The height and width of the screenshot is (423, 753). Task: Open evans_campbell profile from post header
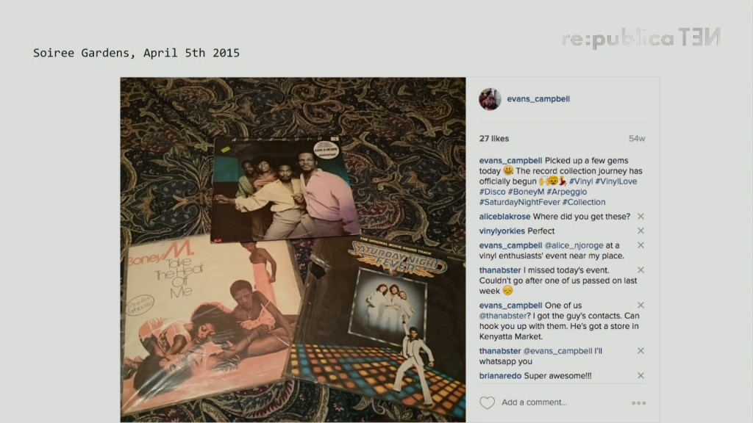(538, 99)
